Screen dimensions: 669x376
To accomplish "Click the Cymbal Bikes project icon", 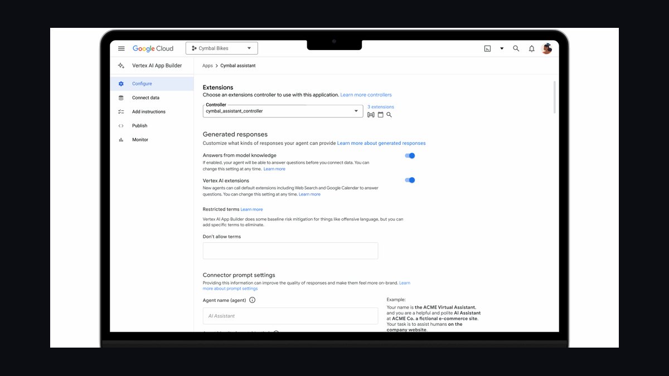I will pyautogui.click(x=194, y=48).
